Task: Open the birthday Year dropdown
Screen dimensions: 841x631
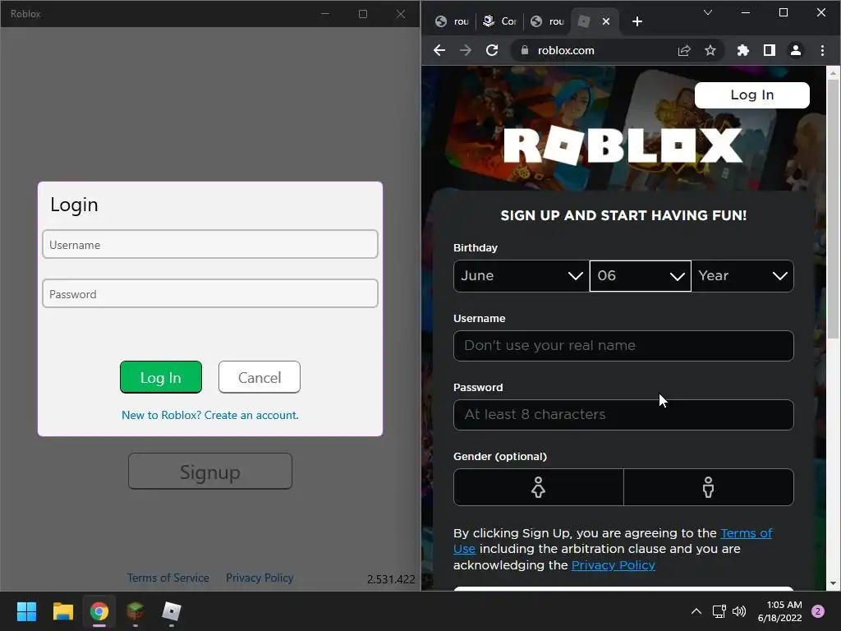Action: tap(742, 276)
